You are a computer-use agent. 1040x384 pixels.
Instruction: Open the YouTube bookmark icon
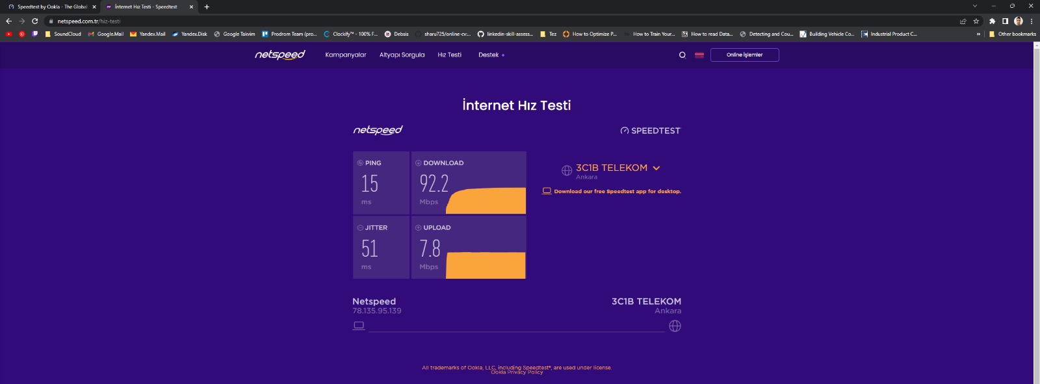[x=9, y=34]
